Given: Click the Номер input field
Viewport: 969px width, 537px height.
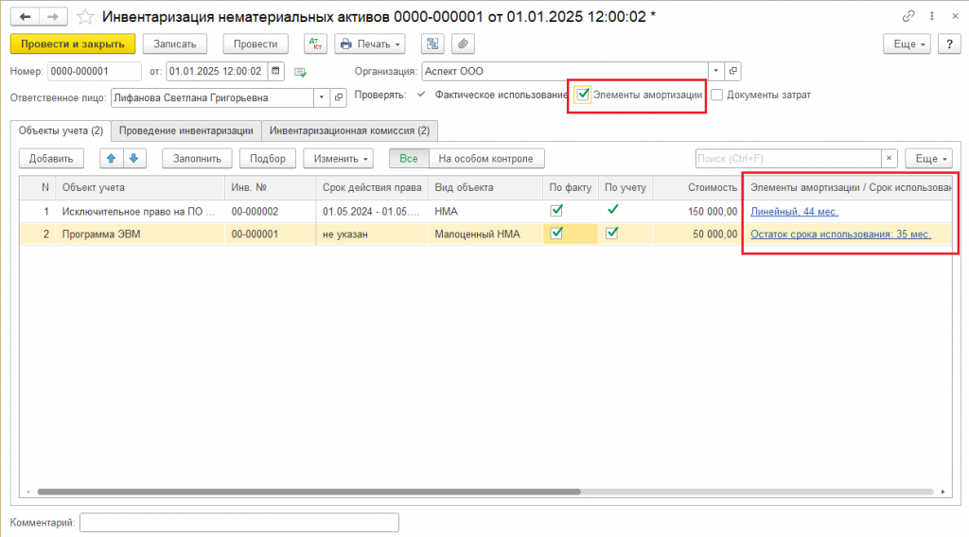Looking at the screenshot, I should point(94,71).
